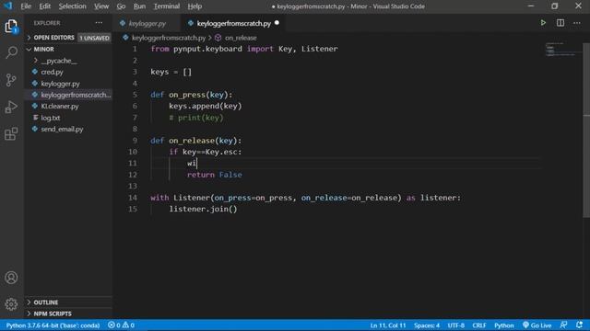Open editor More Actions ellipsis
Screen dimensions: 590x331
coord(577,23)
